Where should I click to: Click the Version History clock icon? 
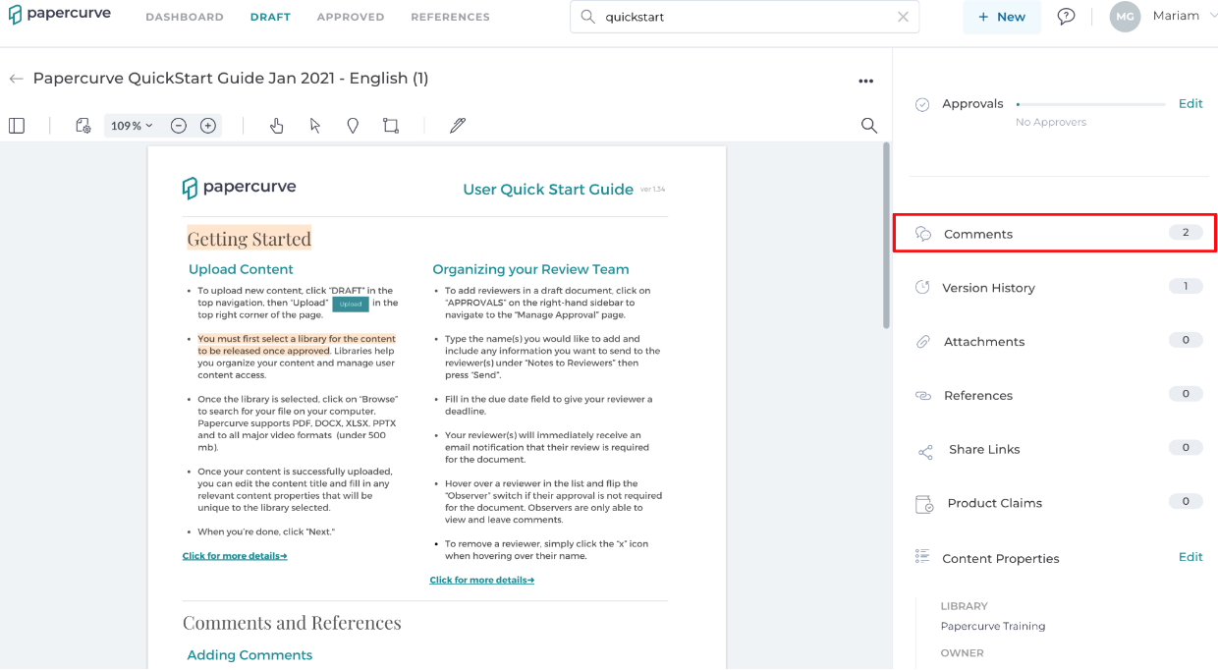click(x=922, y=288)
